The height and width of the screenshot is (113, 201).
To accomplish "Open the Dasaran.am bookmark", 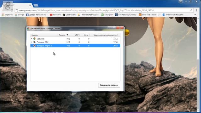I will click(69, 15).
